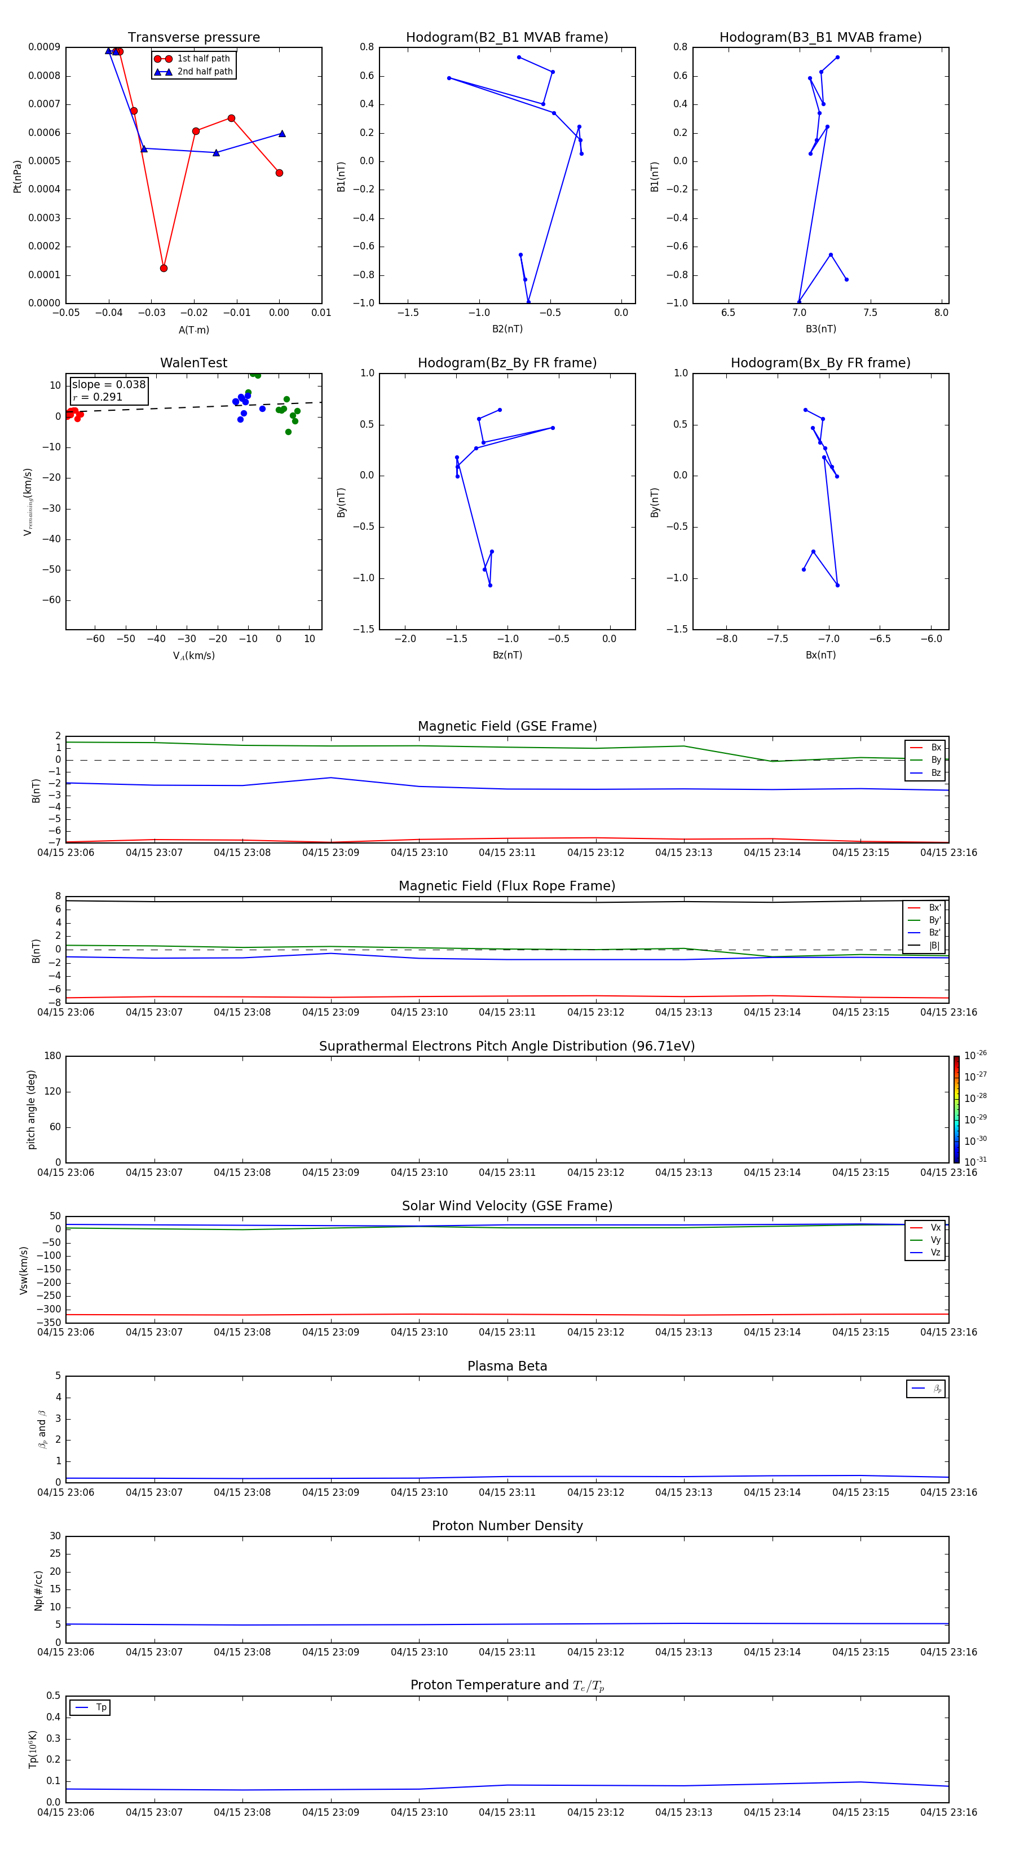Select the 'Hodogram(B3_B1 MVAB frame)' title
Screen dimensions: 1015x1862
click(x=820, y=38)
